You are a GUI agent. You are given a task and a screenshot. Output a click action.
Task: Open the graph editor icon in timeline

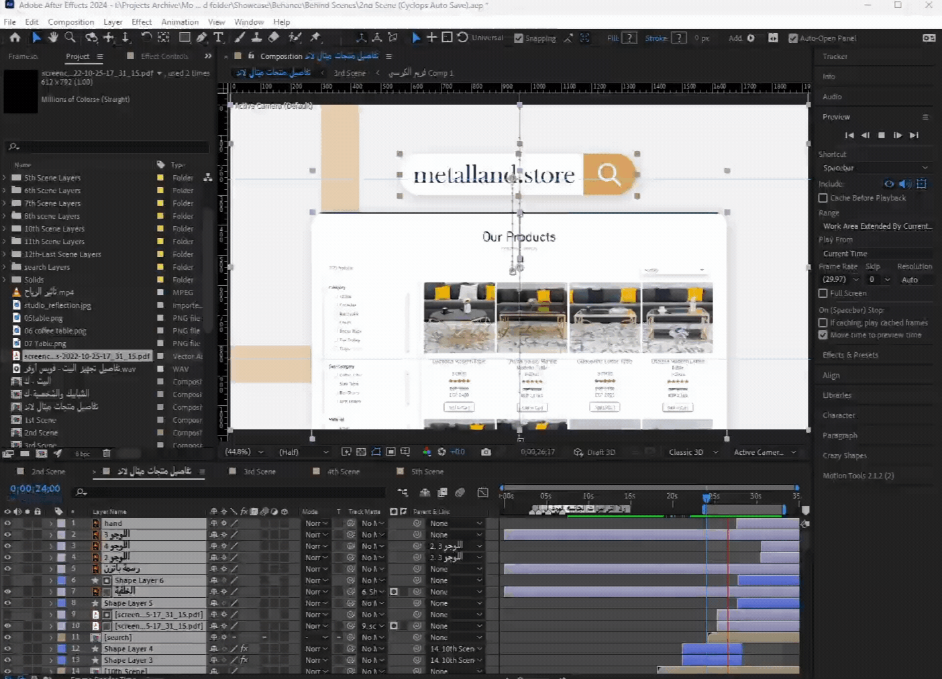483,493
